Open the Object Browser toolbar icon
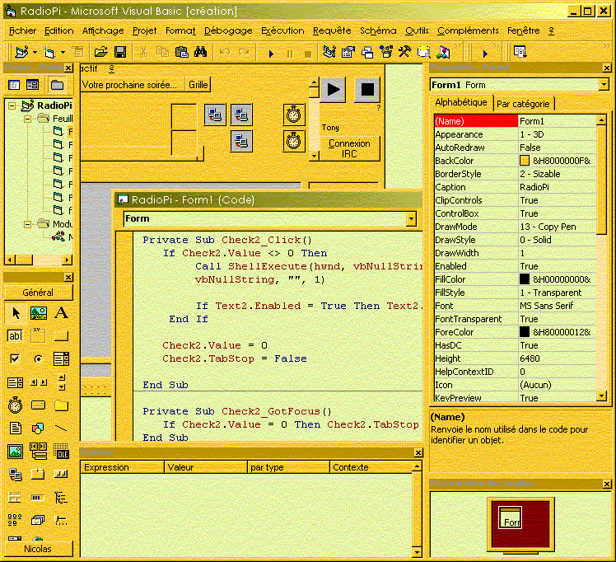The width and height of the screenshot is (616, 562). tap(386, 51)
